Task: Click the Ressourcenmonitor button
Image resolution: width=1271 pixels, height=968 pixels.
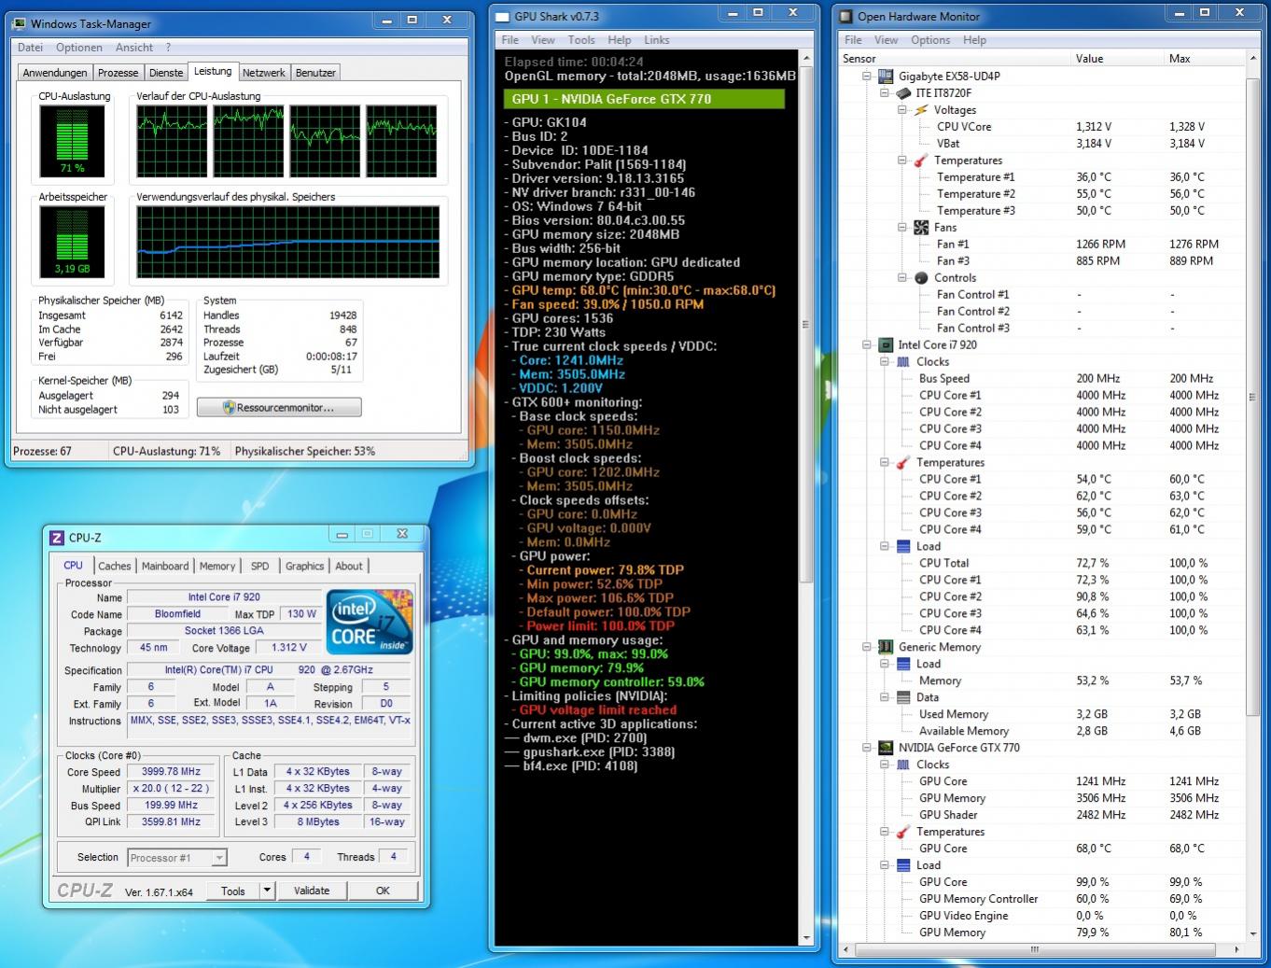Action: pyautogui.click(x=279, y=408)
